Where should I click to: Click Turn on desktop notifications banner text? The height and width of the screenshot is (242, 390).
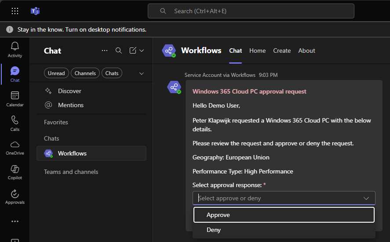click(x=82, y=29)
